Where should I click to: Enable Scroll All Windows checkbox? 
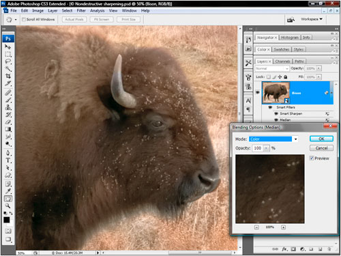coord(23,19)
